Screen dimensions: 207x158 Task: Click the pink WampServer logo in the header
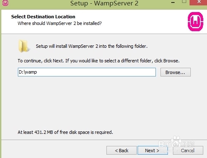point(195,22)
